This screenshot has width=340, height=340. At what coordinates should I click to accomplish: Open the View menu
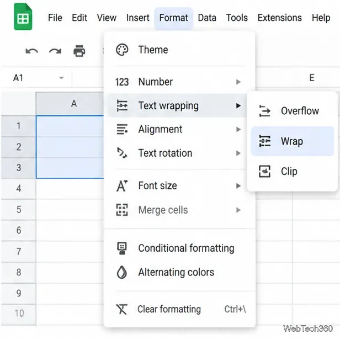(107, 18)
